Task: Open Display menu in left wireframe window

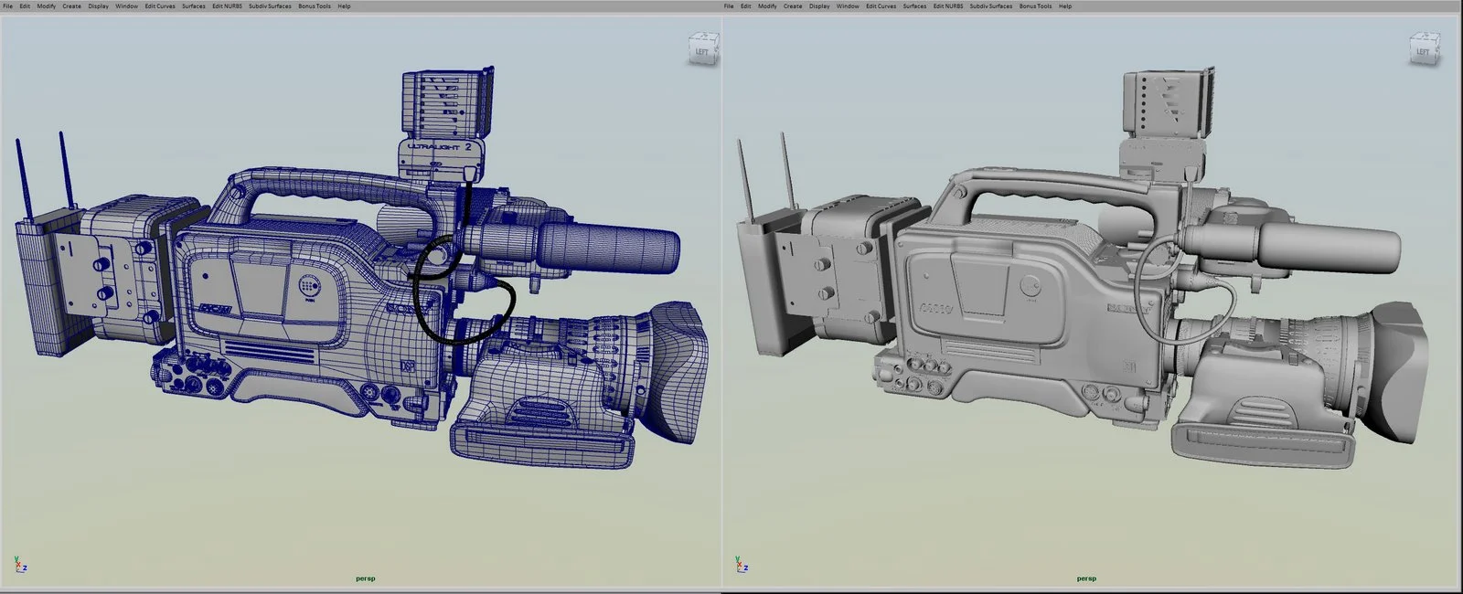Action: point(98,6)
